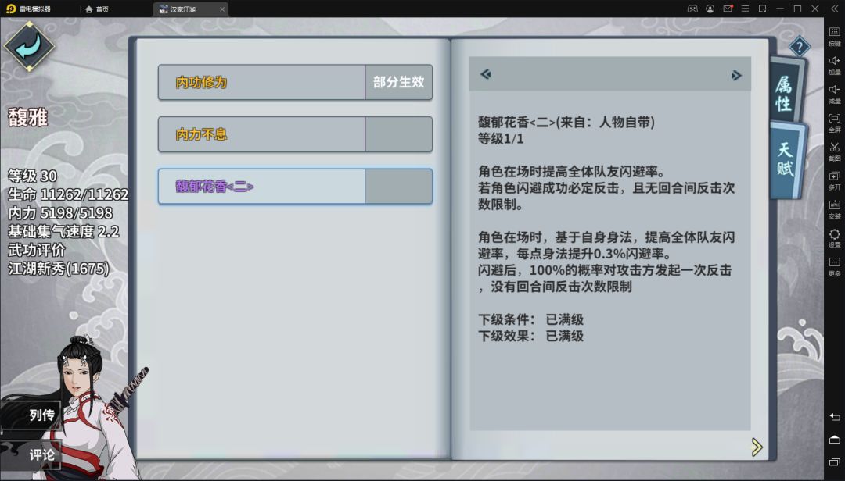Select the 内力不息 talent row
845x481 pixels.
tap(295, 134)
